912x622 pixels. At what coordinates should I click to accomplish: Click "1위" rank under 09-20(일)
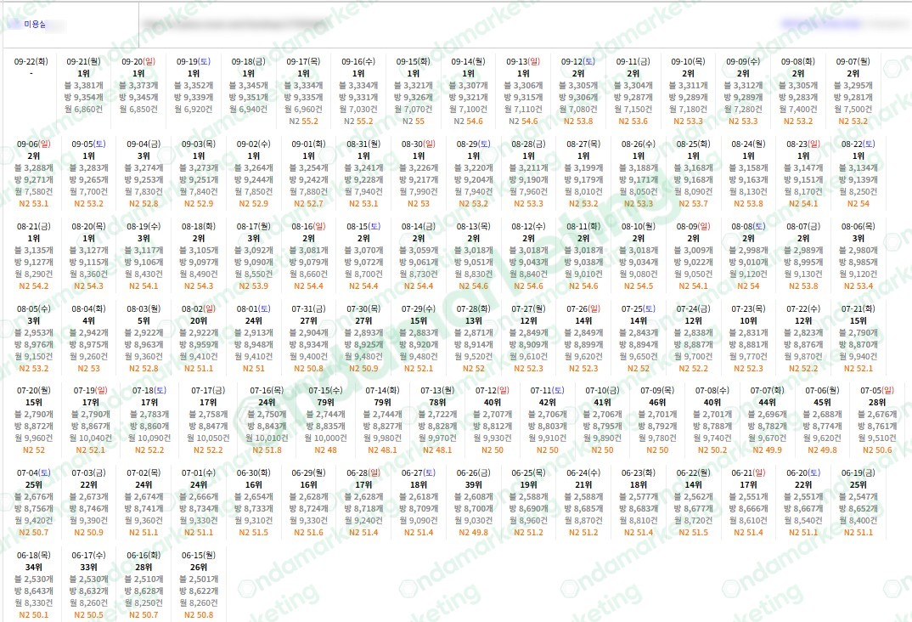138,73
